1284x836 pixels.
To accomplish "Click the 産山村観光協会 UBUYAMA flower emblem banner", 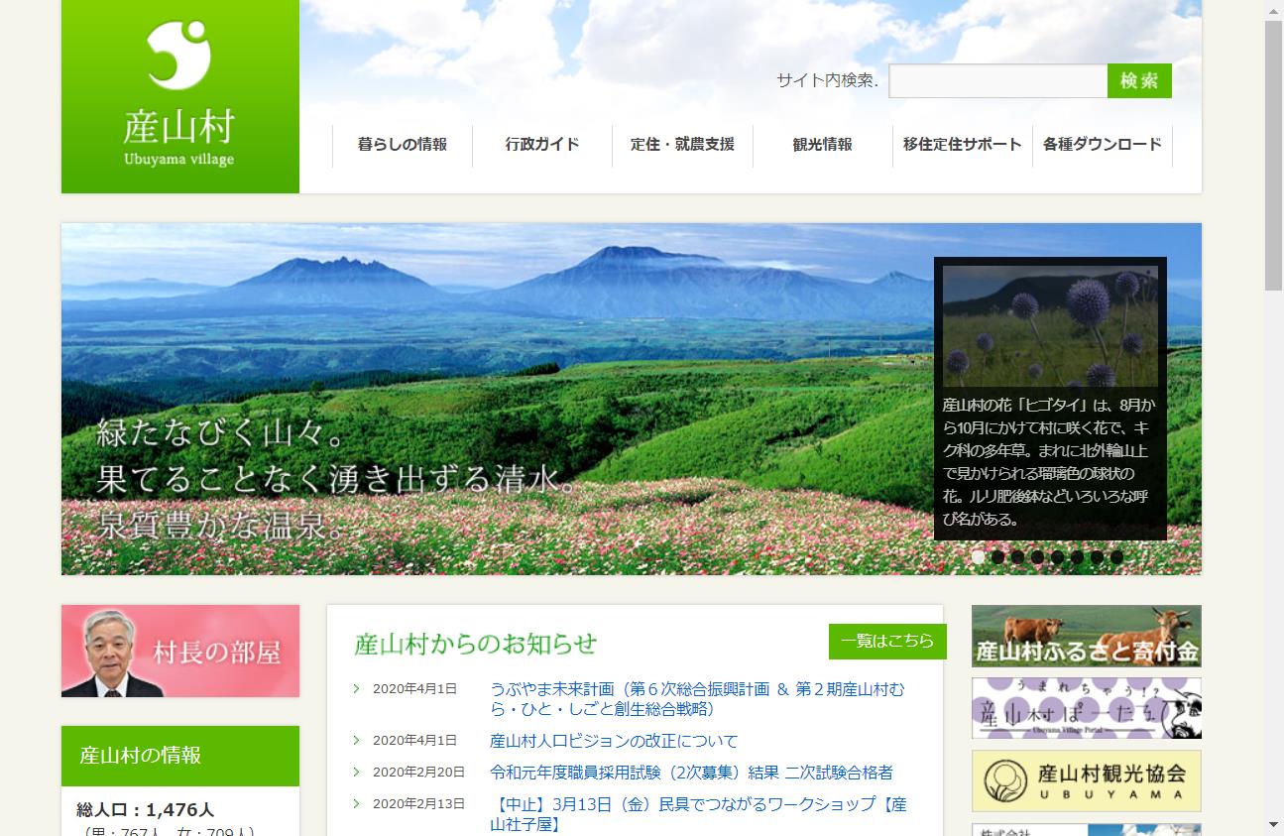I will click(x=1086, y=780).
